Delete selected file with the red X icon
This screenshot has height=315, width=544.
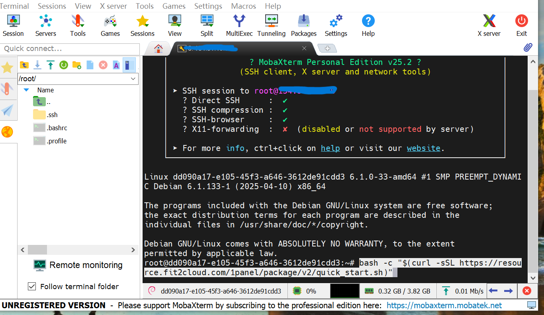(103, 65)
